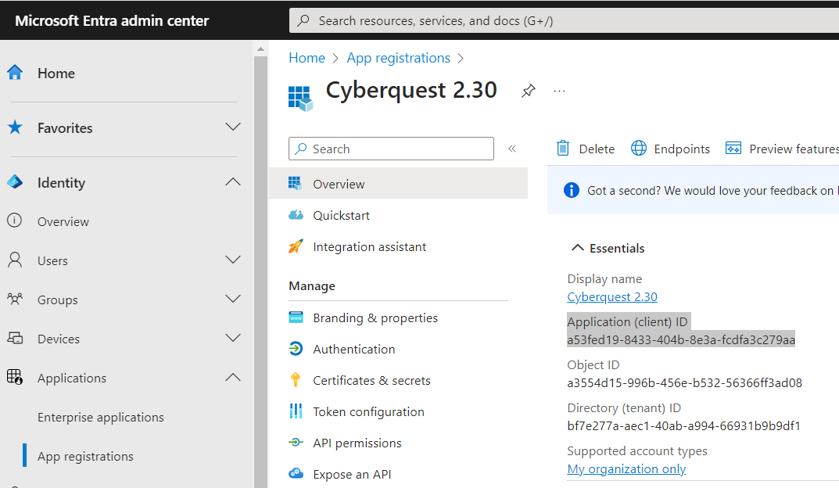This screenshot has height=488, width=839.
Task: Collapse the Applications menu chevron
Action: 233,377
